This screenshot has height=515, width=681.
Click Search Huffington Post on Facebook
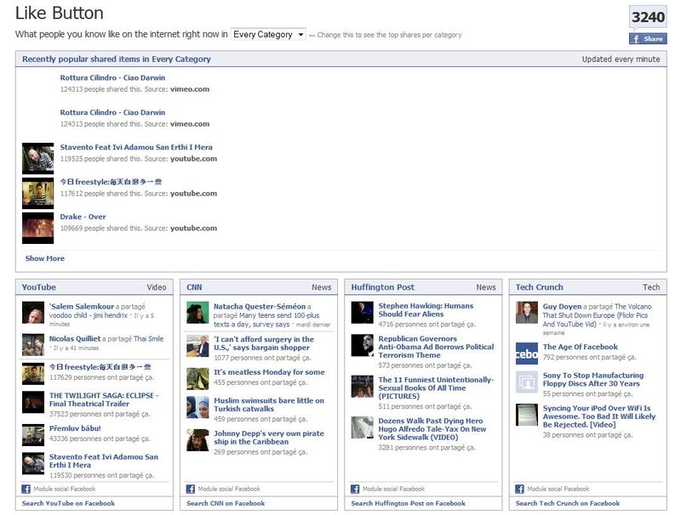[x=409, y=503]
